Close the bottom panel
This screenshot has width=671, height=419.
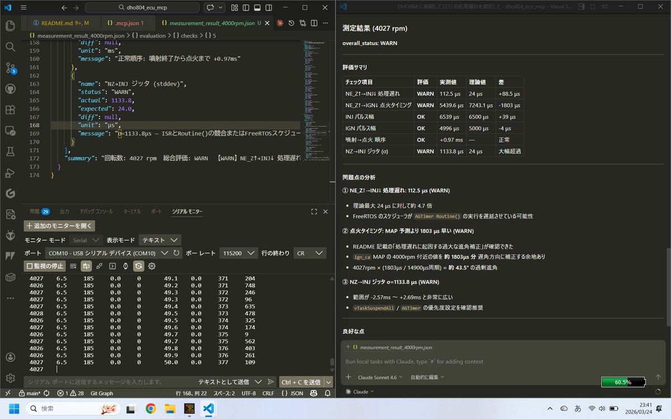(x=327, y=212)
